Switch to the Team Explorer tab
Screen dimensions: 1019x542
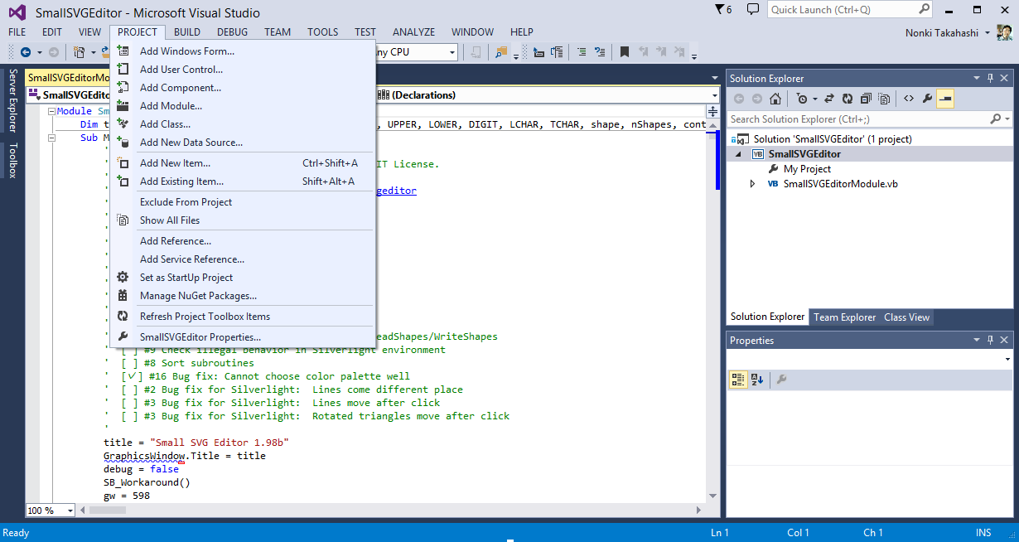(844, 317)
